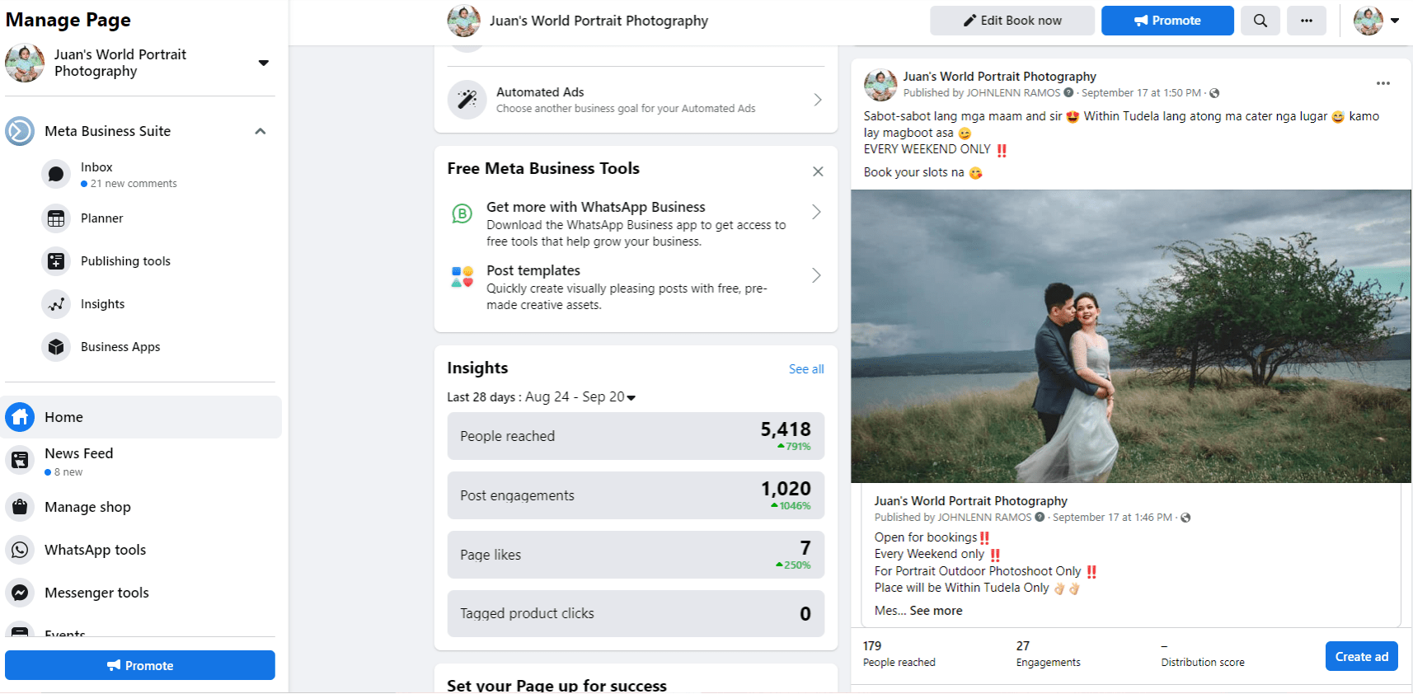Dismiss the Free Meta Business Tools card
This screenshot has height=694, width=1413.
(x=818, y=171)
